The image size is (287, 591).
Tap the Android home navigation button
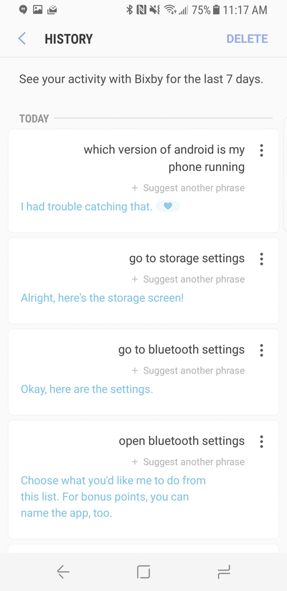tap(143, 572)
